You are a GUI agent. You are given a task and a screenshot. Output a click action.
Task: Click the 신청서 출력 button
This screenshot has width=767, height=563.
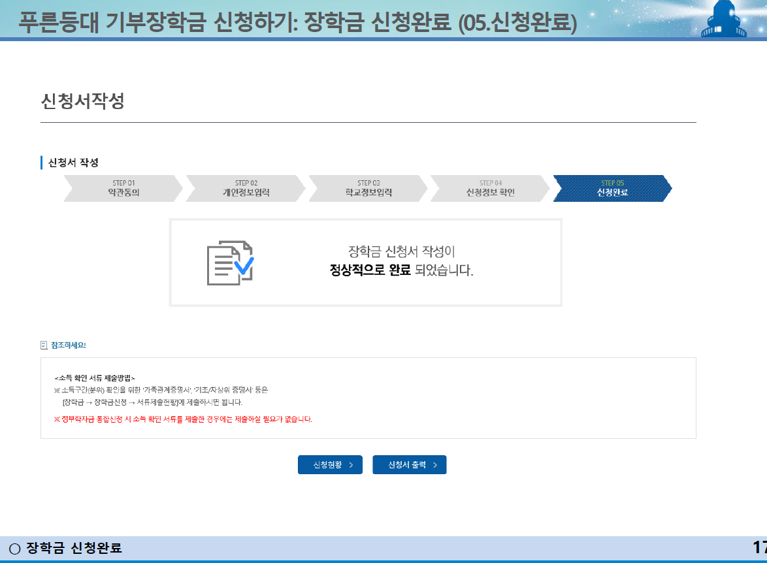(x=409, y=465)
